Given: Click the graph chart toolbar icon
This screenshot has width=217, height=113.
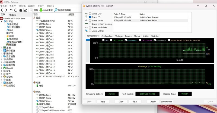Looking at the screenshot, I should tap(25, 10).
